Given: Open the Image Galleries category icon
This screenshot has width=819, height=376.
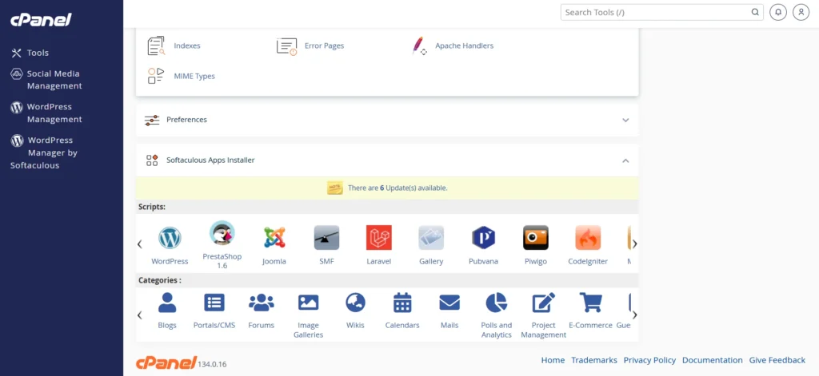Looking at the screenshot, I should (x=308, y=303).
